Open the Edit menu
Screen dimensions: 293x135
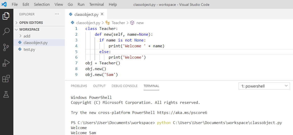coord(26,5)
